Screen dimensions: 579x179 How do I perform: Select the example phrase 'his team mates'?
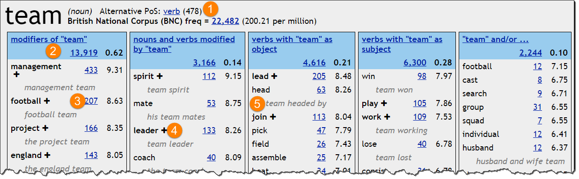click(176, 117)
